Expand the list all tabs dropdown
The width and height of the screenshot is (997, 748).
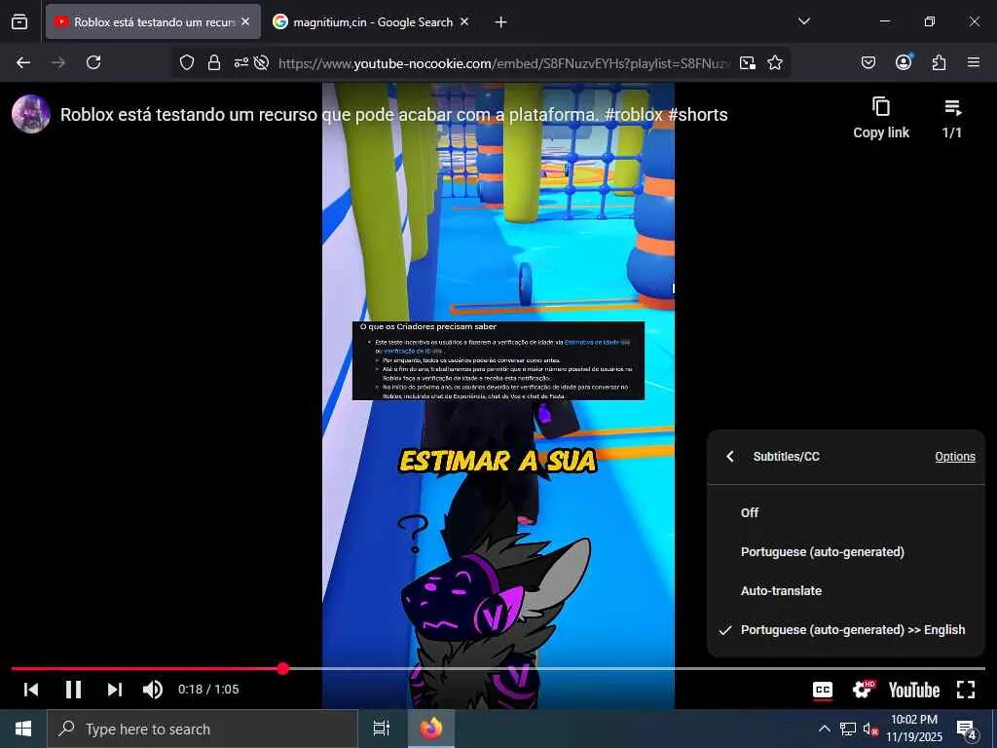click(x=803, y=21)
